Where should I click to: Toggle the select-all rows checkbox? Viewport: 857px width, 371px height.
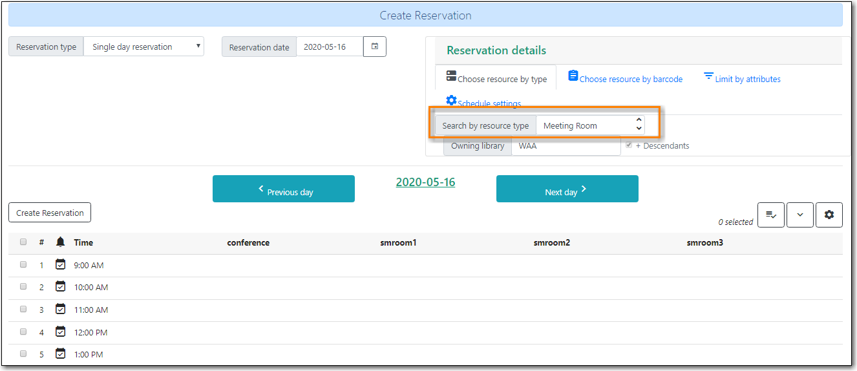click(x=23, y=242)
